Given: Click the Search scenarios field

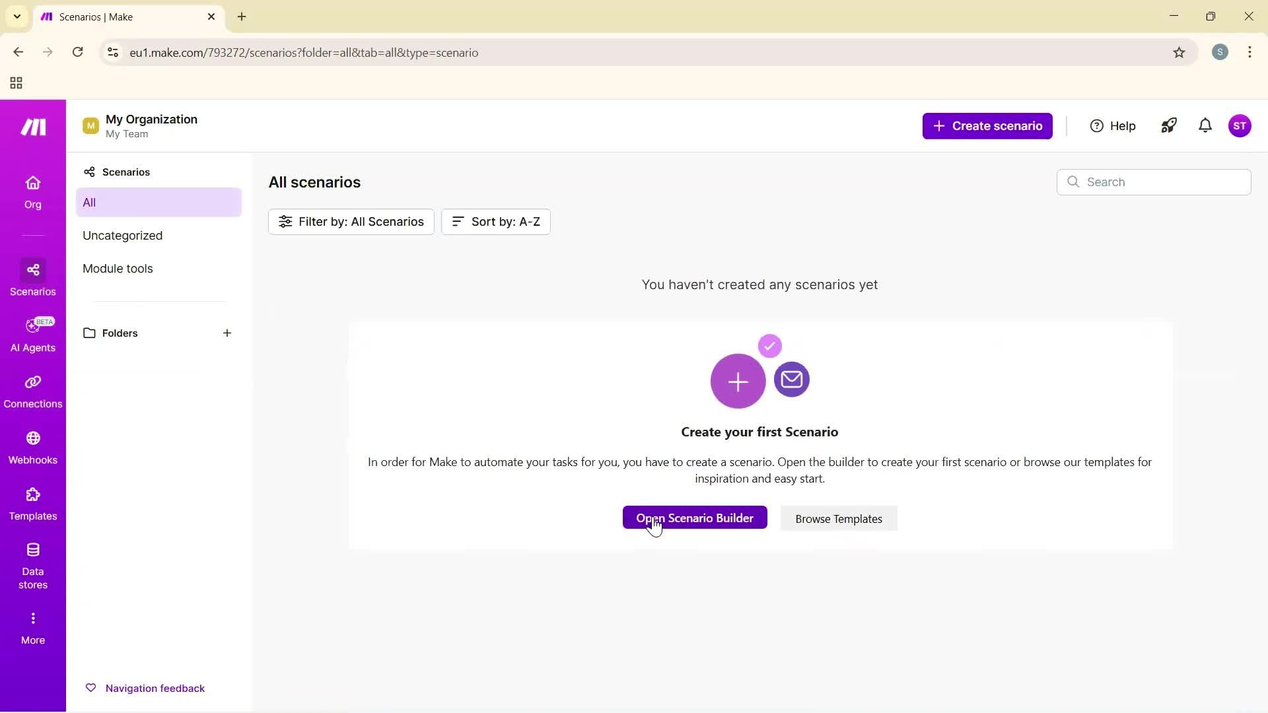Looking at the screenshot, I should click(1154, 182).
